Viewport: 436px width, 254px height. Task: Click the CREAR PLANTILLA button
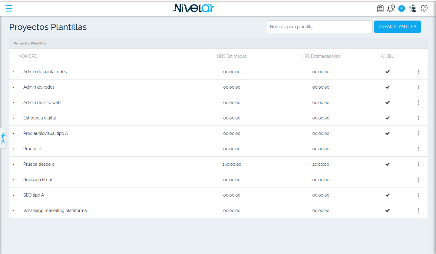pos(397,27)
